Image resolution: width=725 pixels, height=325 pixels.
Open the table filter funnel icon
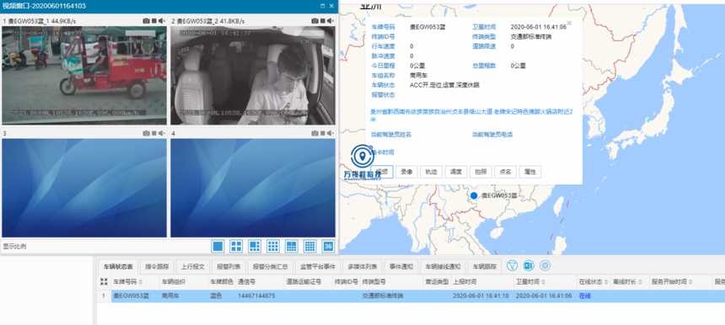click(512, 265)
